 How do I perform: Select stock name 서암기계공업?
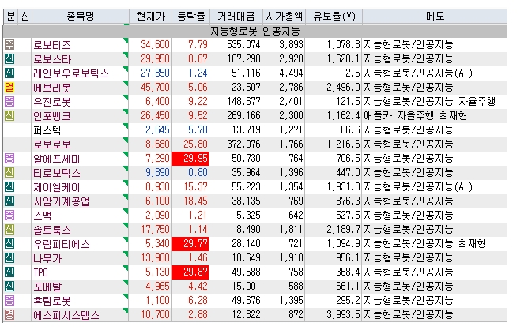click(x=61, y=201)
